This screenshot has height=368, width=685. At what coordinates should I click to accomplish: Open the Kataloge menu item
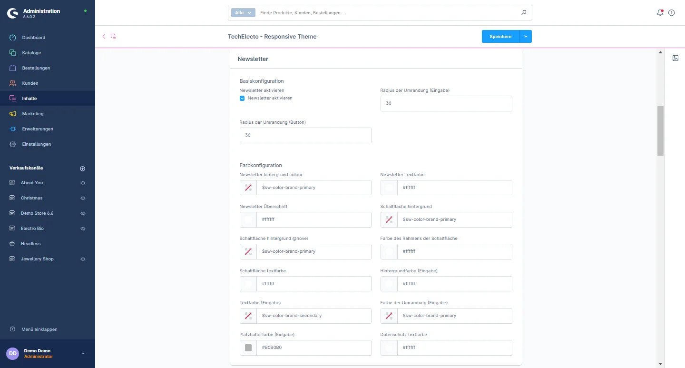tap(31, 53)
